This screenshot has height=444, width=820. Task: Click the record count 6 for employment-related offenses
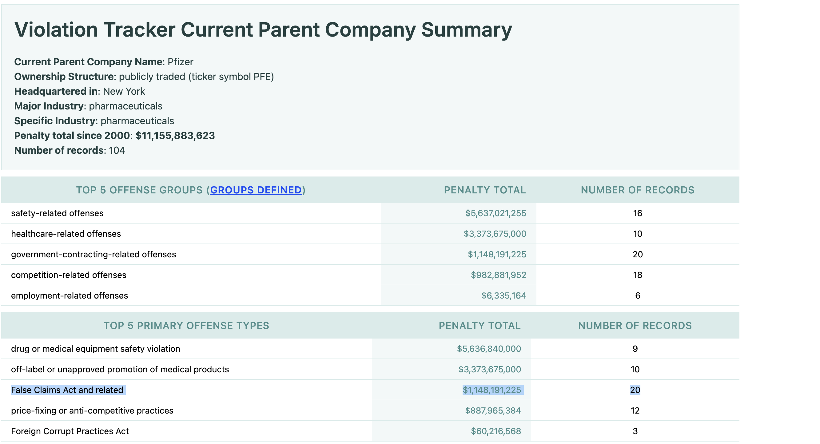coord(638,296)
